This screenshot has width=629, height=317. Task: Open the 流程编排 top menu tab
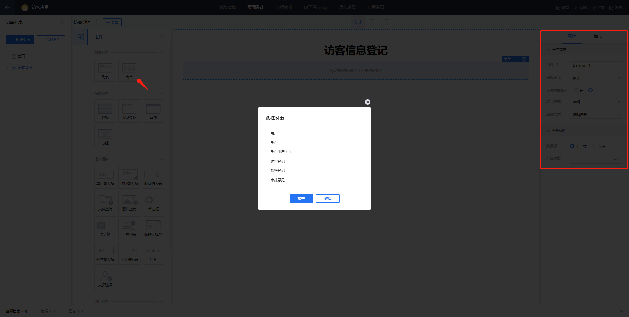tap(284, 7)
